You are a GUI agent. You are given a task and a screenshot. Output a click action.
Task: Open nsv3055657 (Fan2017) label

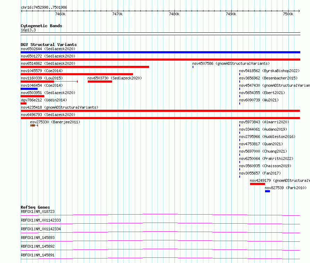pos(260,173)
